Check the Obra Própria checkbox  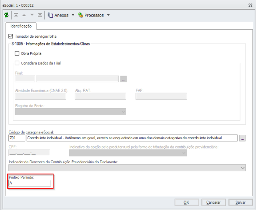tap(17, 53)
